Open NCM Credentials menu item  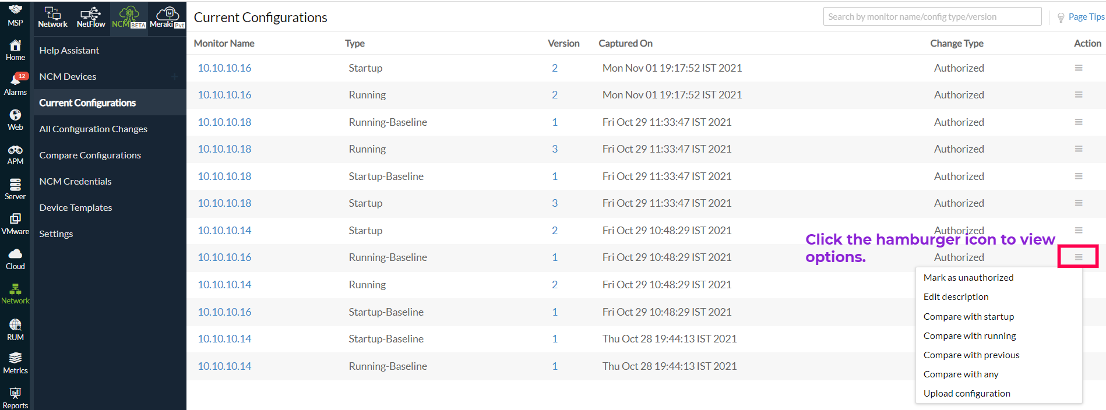75,181
